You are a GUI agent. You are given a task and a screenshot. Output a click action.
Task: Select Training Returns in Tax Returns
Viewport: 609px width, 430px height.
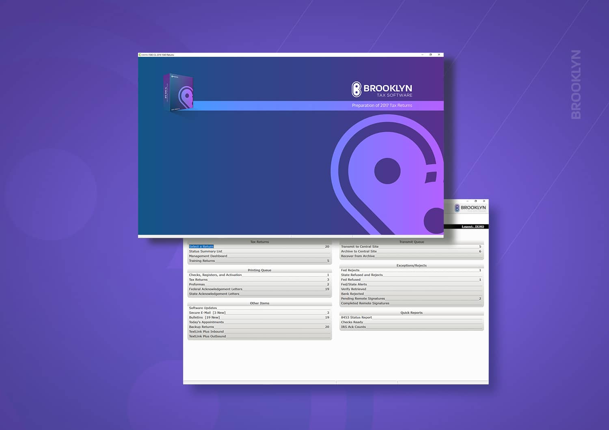pos(202,261)
